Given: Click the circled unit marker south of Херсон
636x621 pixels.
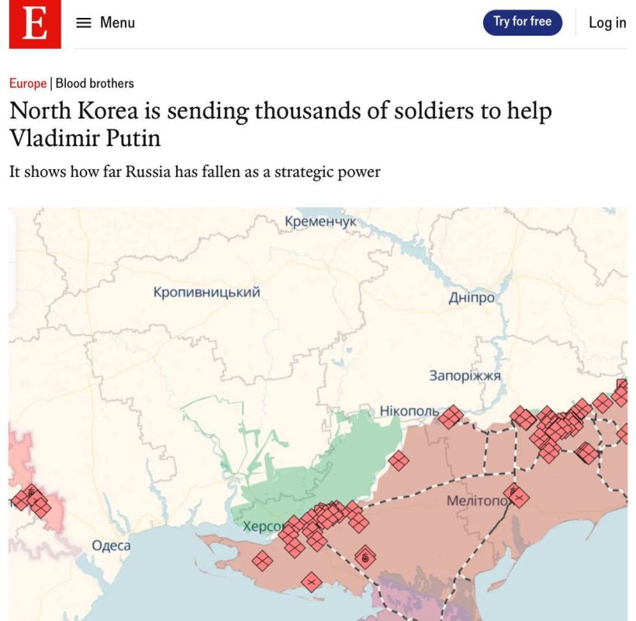Looking at the screenshot, I should [x=365, y=557].
